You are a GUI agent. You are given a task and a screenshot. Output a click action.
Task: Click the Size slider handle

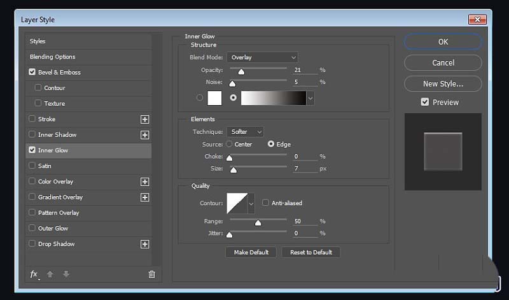(x=234, y=170)
